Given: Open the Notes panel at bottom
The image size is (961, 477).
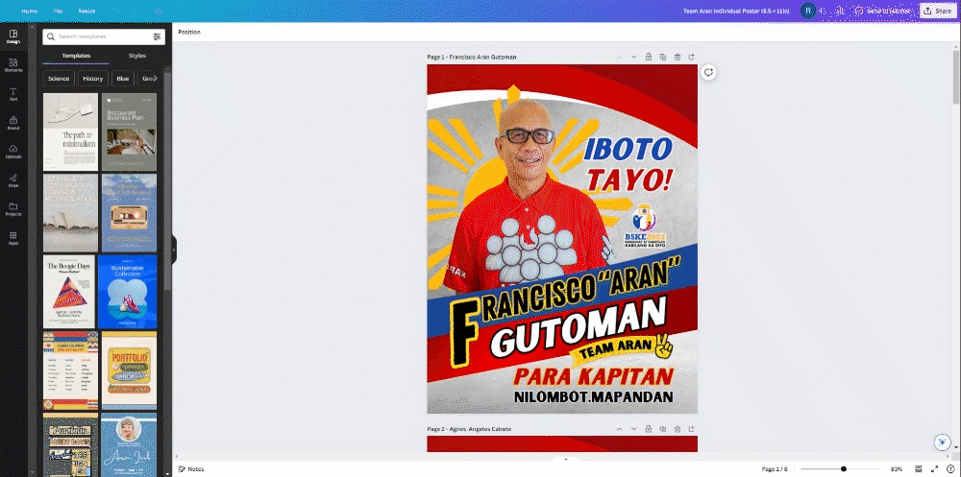Looking at the screenshot, I should tap(191, 469).
